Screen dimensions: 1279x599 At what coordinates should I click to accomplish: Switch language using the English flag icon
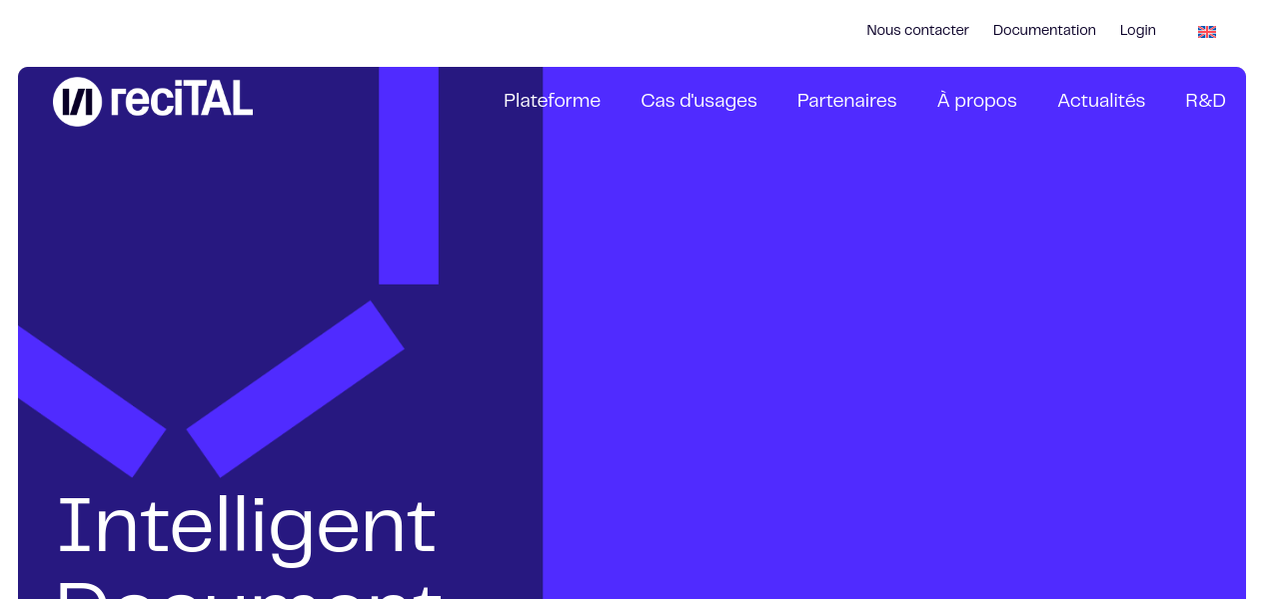click(1206, 32)
